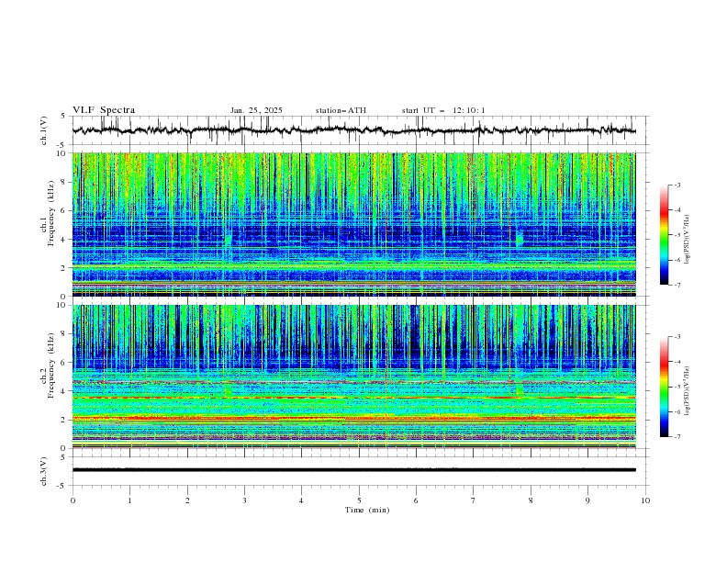The image size is (727, 562).
Task: Click the ch.2 spectrogram color bar
Action: point(664,387)
